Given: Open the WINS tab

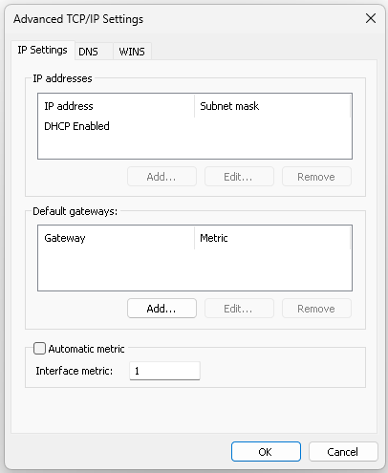Looking at the screenshot, I should pyautogui.click(x=132, y=52).
